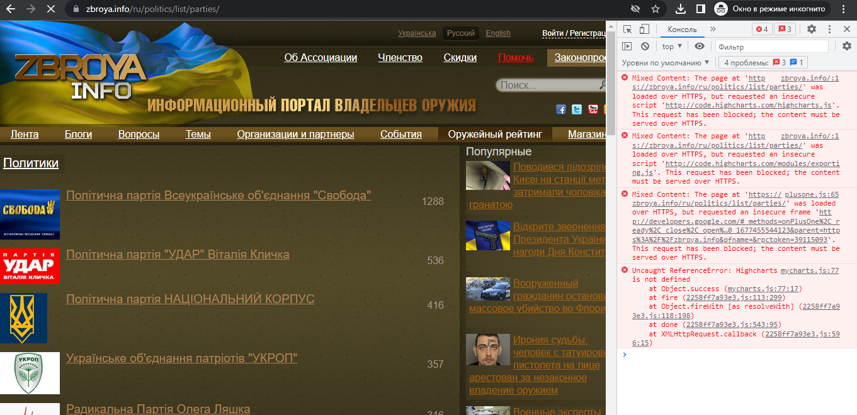
Task: Click the red 'Помочь' menu link
Action: [516, 58]
